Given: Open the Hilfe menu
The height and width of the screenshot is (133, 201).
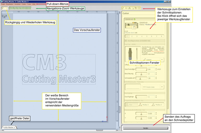Looking at the screenshot, I should 34,4.
